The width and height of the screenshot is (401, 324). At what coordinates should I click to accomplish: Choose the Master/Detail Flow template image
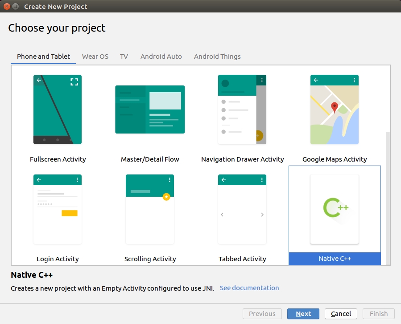(150, 109)
